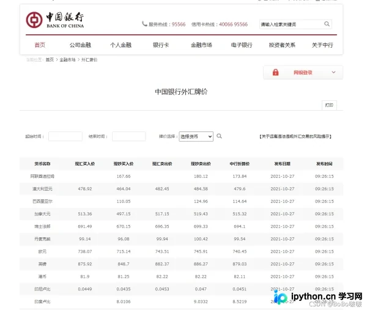Open the 投资者关系 navigation menu
Image resolution: width=367 pixels, height=310 pixels.
(282, 45)
